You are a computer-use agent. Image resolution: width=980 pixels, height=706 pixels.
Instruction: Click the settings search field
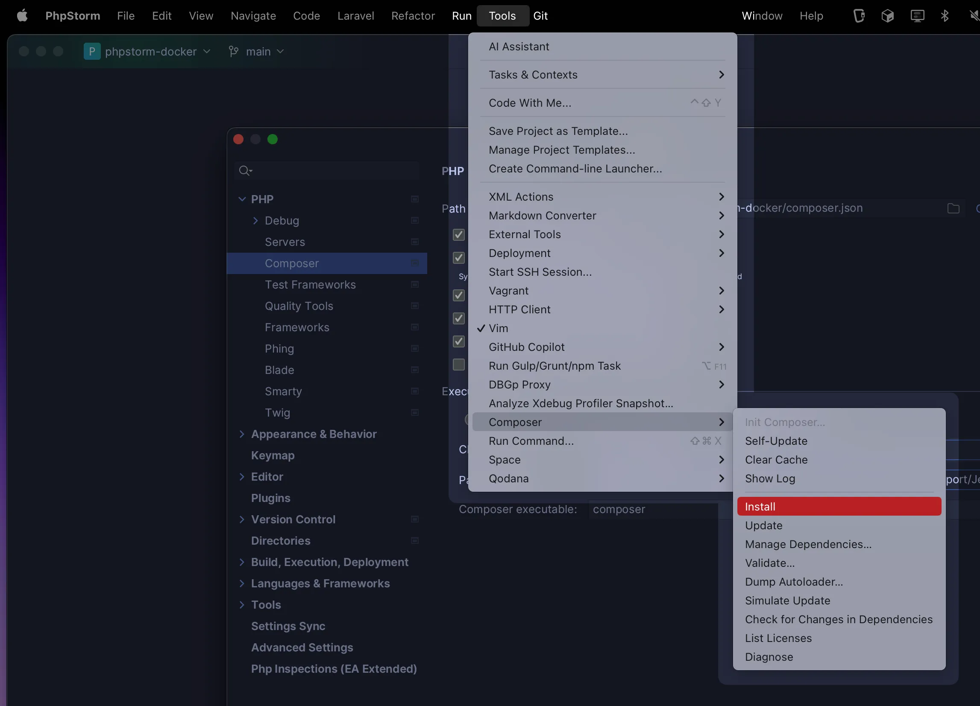tap(327, 171)
